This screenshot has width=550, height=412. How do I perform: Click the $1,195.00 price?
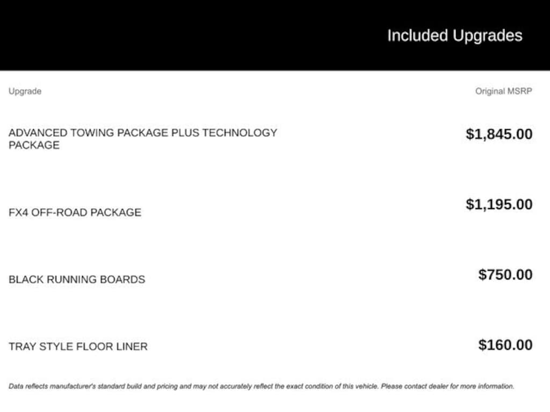499,204
